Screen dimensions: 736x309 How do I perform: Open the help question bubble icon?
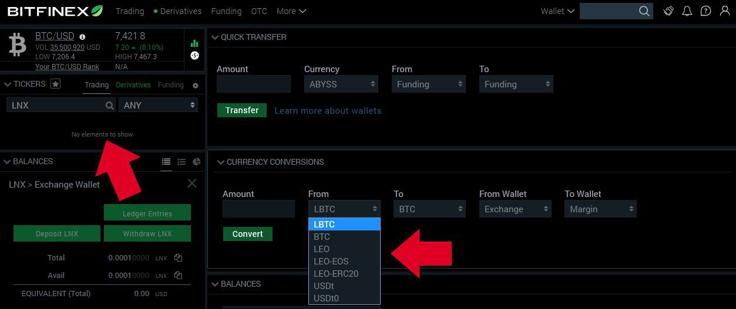click(706, 11)
